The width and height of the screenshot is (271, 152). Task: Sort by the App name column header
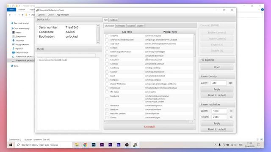click(x=127, y=32)
